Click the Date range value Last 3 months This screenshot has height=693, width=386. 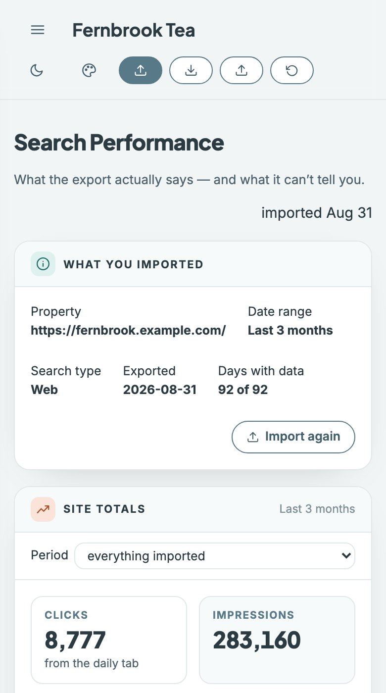point(290,331)
